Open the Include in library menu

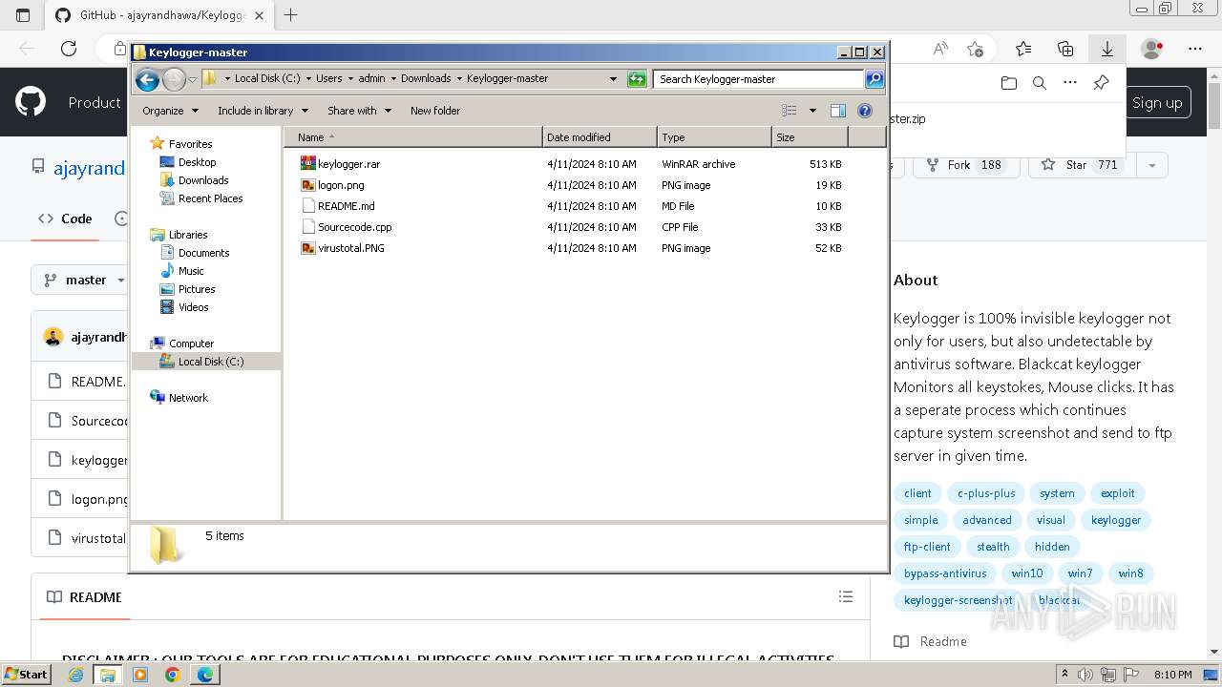pyautogui.click(x=263, y=111)
